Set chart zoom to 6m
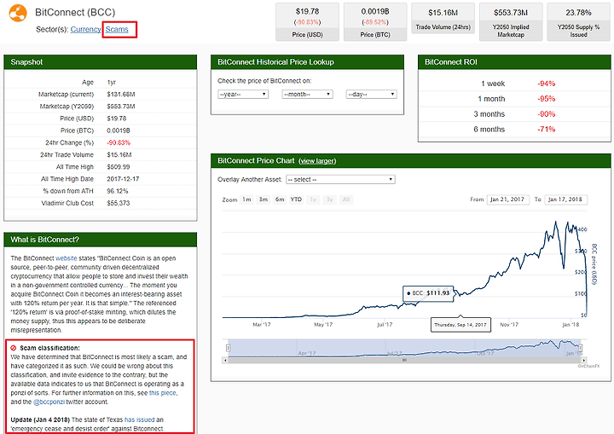Viewport: 614px width, 434px height. pyautogui.click(x=280, y=200)
